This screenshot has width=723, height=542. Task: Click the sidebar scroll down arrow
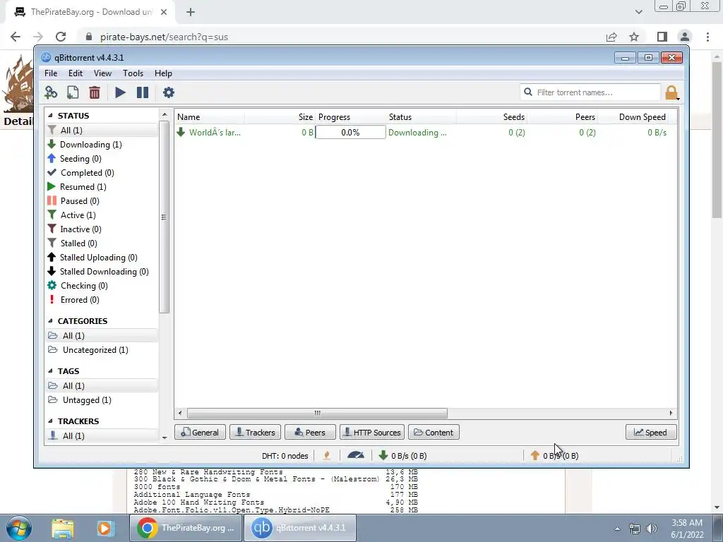click(x=165, y=438)
